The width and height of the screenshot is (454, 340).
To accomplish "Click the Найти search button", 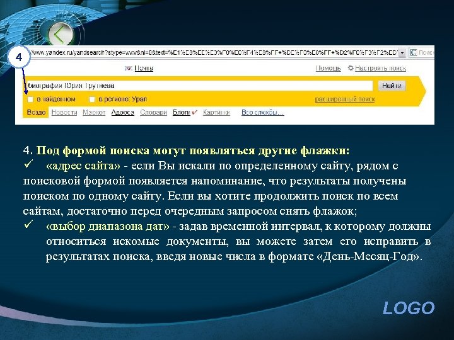I will 392,86.
